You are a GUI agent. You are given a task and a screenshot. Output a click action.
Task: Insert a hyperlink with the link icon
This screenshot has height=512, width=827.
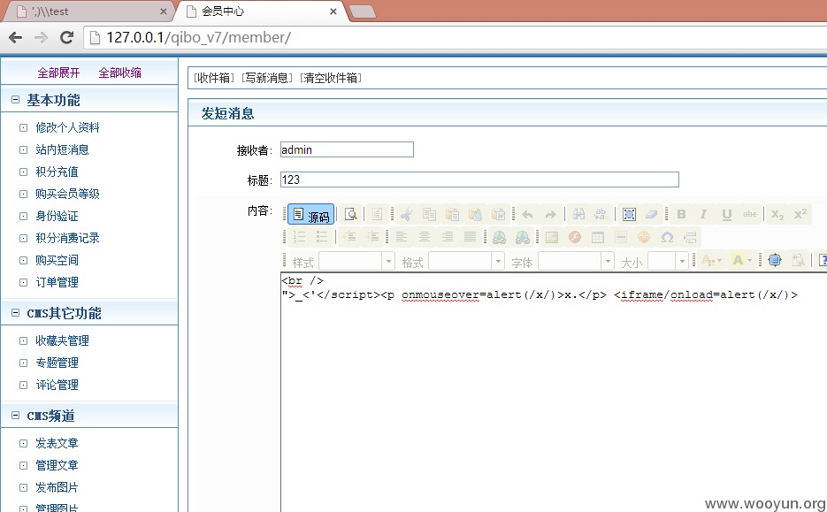499,237
